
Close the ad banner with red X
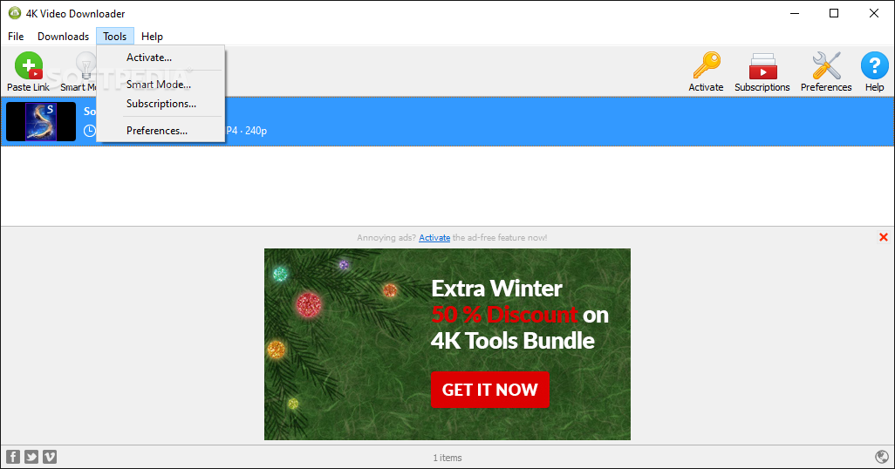pos(884,237)
